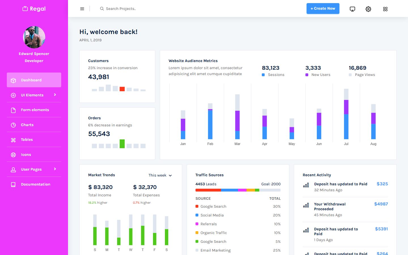Click the orange Organic Traffic source swatch

pyautogui.click(x=197, y=233)
